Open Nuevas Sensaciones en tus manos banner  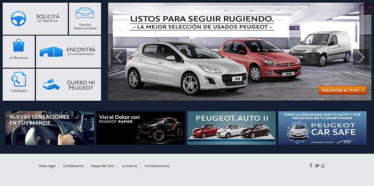tap(50, 128)
